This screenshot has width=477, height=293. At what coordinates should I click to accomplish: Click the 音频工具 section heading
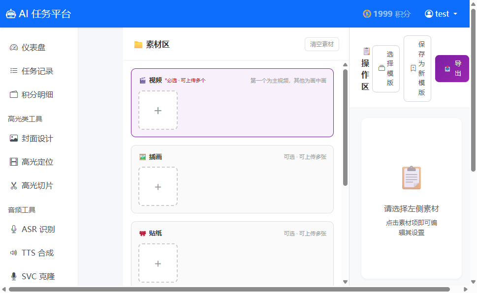pos(22,210)
